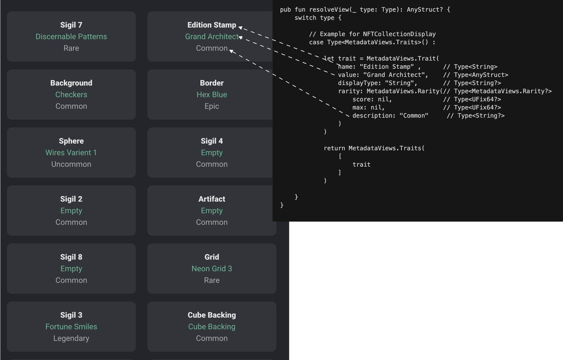Select the Edition Stamp trait title
Viewport: 563px width, 360px height.
[x=212, y=25]
